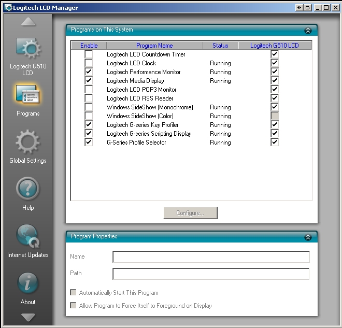Sort by the Enable column header
The image size is (342, 328).
(89, 46)
